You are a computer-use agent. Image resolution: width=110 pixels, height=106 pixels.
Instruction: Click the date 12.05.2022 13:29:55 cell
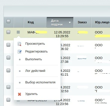point(62,34)
